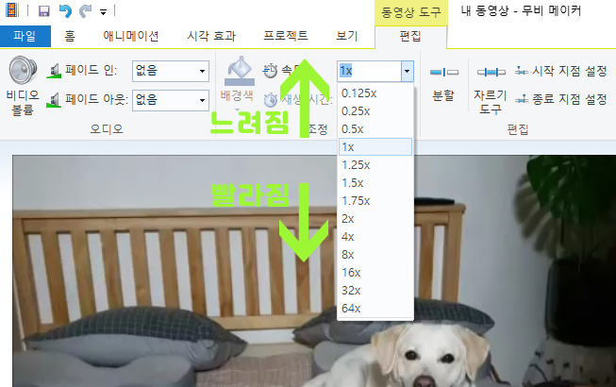Collapse the speed dropdown arrow
Viewport: 616px width, 387px height.
point(407,71)
